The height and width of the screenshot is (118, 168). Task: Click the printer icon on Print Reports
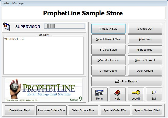pos(117,82)
